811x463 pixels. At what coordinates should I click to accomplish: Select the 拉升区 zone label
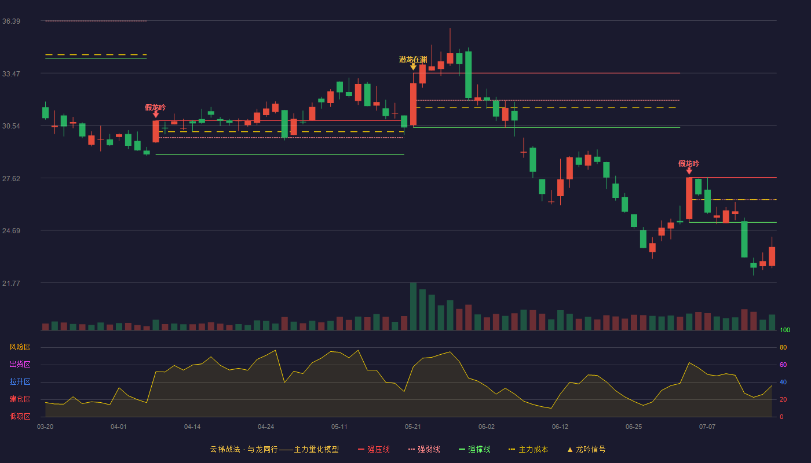point(20,382)
